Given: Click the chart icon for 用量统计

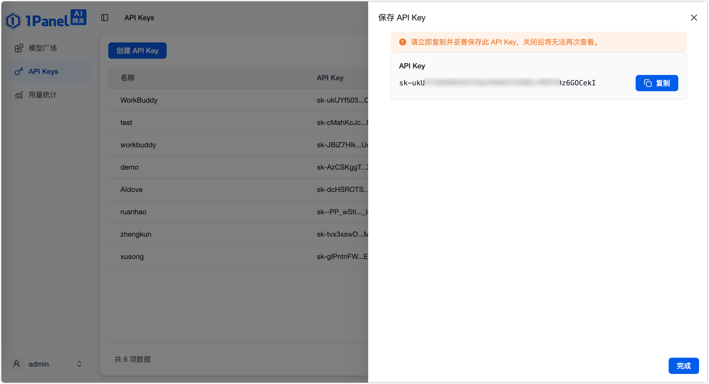Looking at the screenshot, I should (x=19, y=95).
